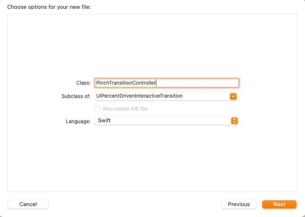Screen dimensions: 305x217
Task: Focus the Class name text field
Action: tap(167, 83)
